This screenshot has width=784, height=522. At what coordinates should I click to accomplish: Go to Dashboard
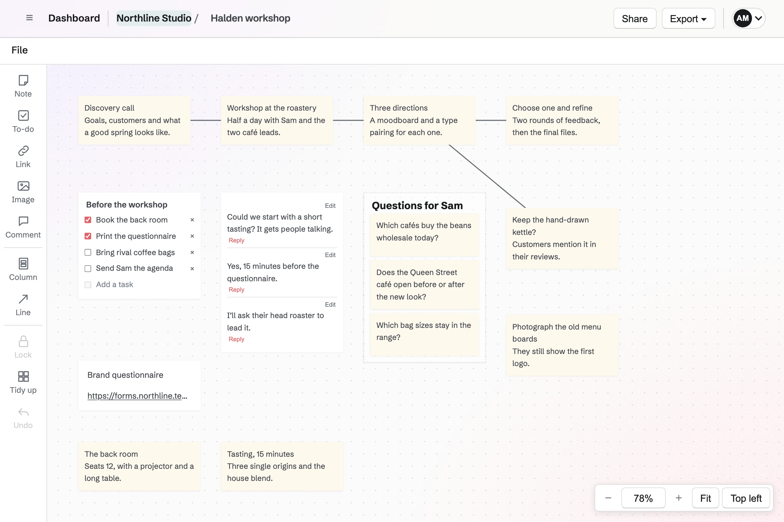74,18
